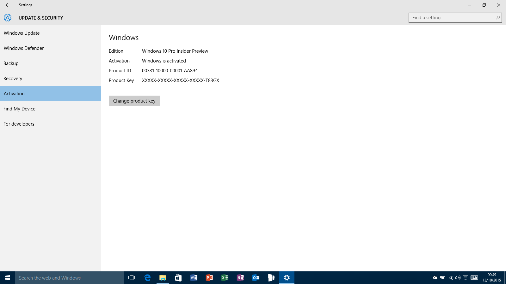Viewport: 506px width, 284px height.
Task: Open the touch keyboard tray icon
Action: pos(474,278)
